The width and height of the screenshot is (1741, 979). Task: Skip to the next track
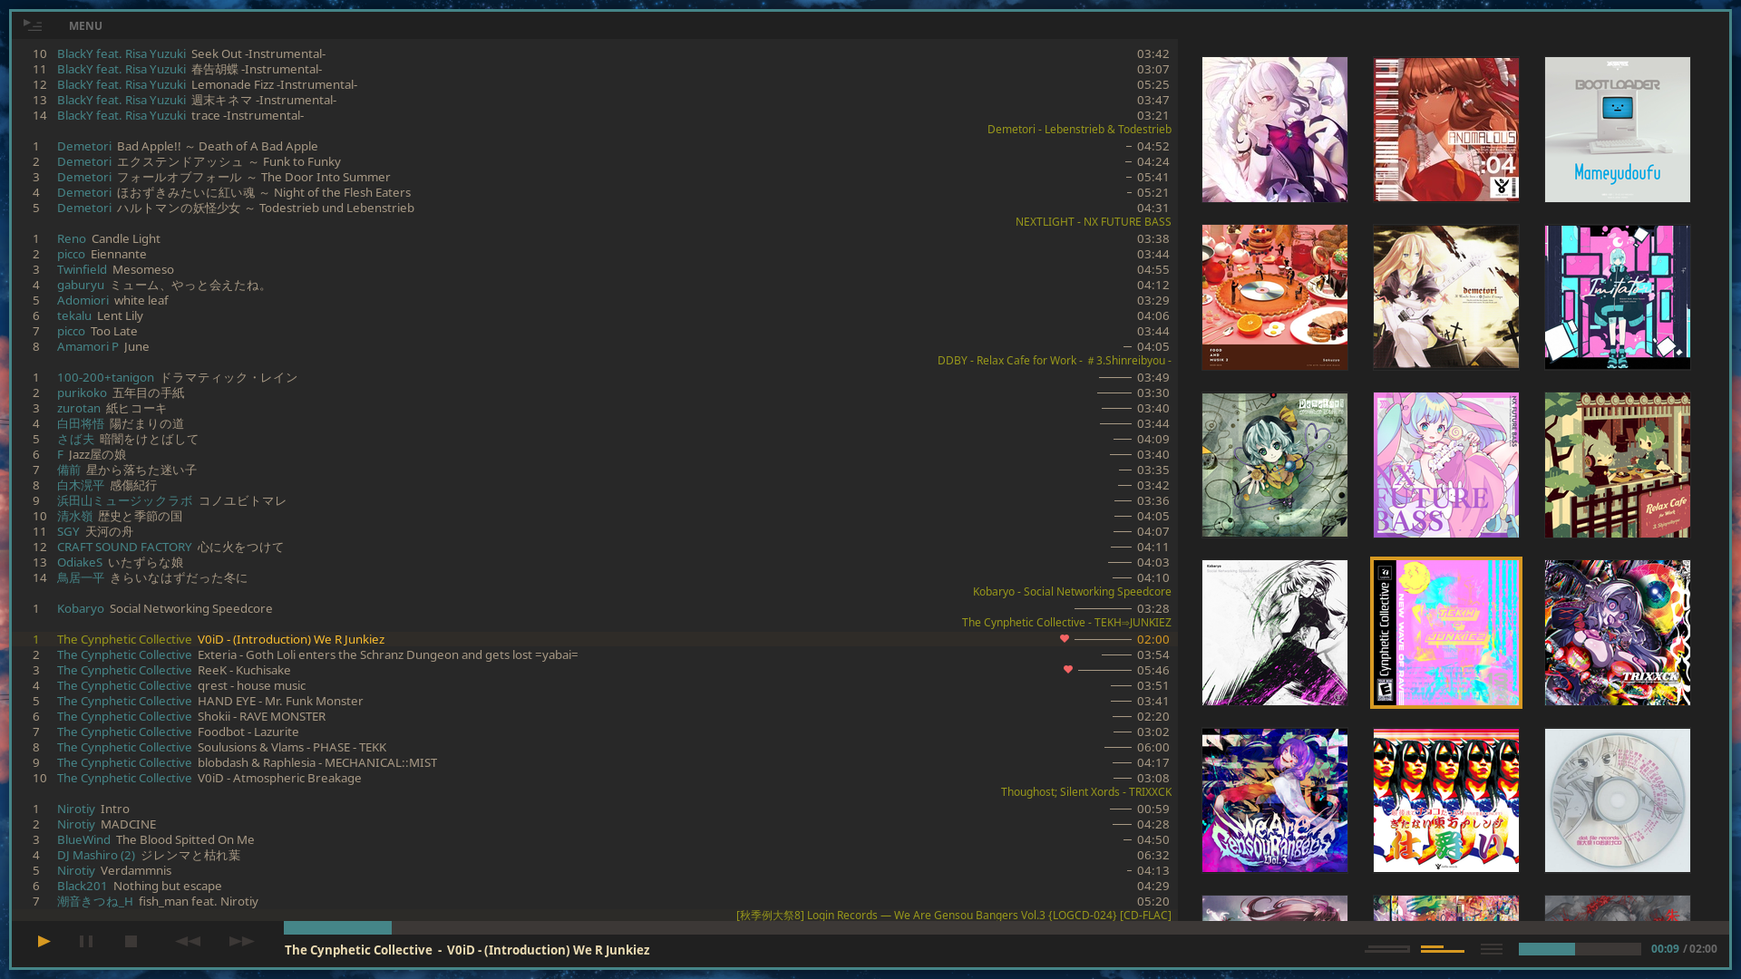(240, 941)
